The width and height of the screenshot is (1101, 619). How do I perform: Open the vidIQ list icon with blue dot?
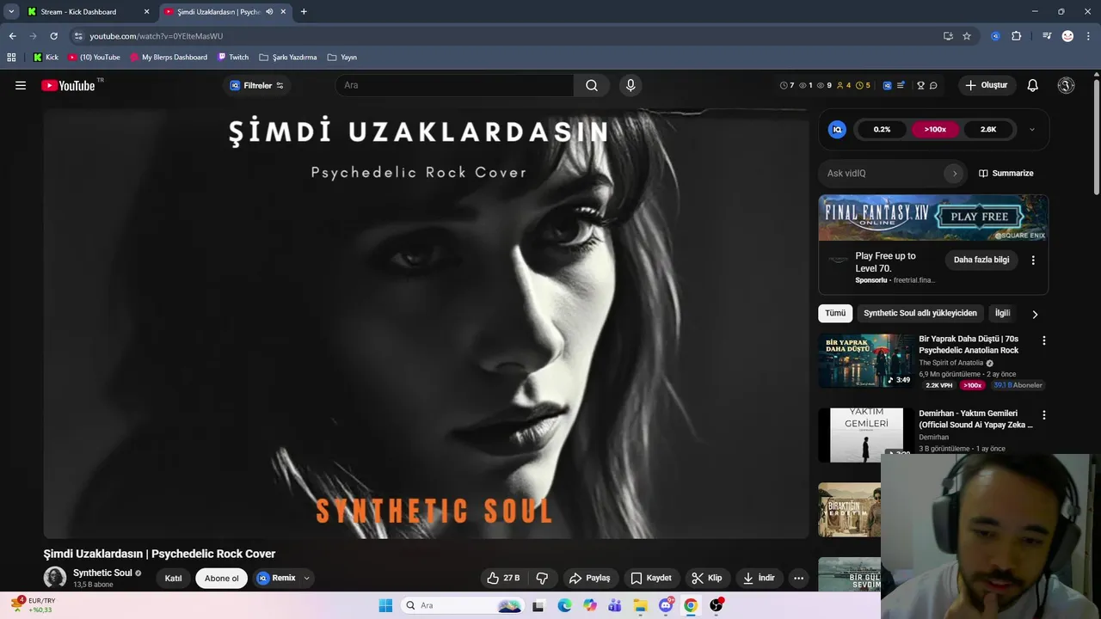click(x=901, y=85)
